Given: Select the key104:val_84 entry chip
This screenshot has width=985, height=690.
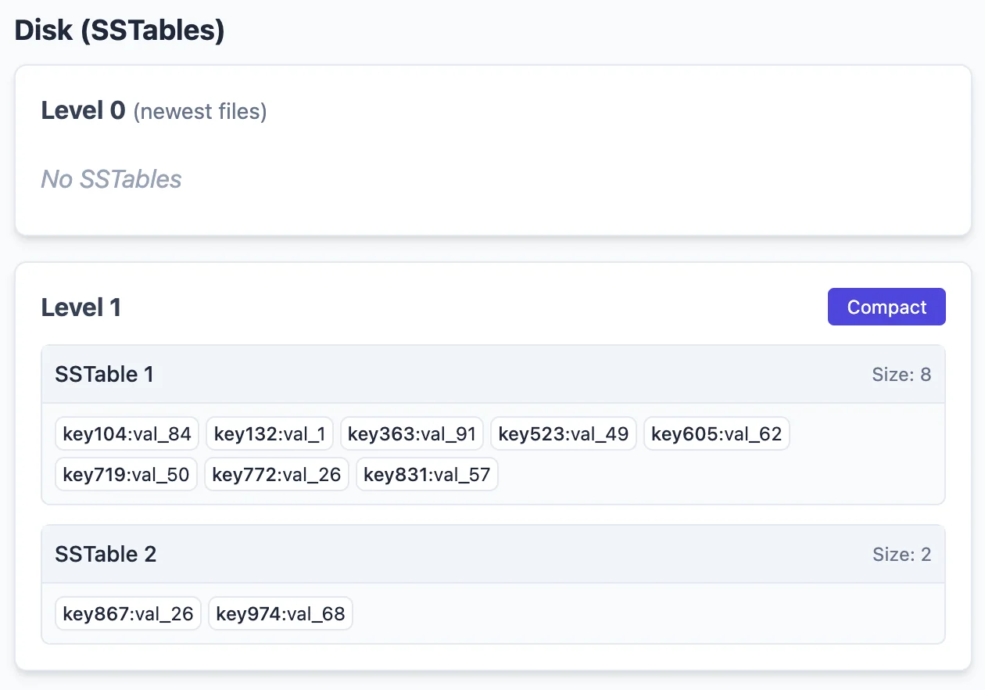Looking at the screenshot, I should click(127, 434).
